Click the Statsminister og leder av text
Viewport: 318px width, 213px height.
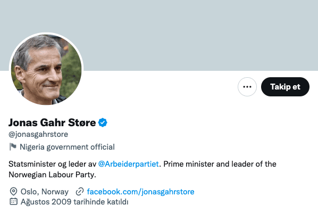52,164
